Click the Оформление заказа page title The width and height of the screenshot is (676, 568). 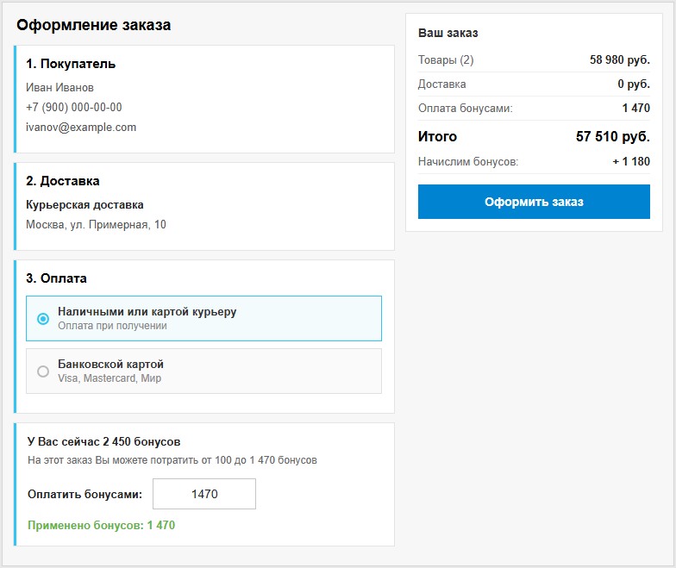click(x=93, y=25)
